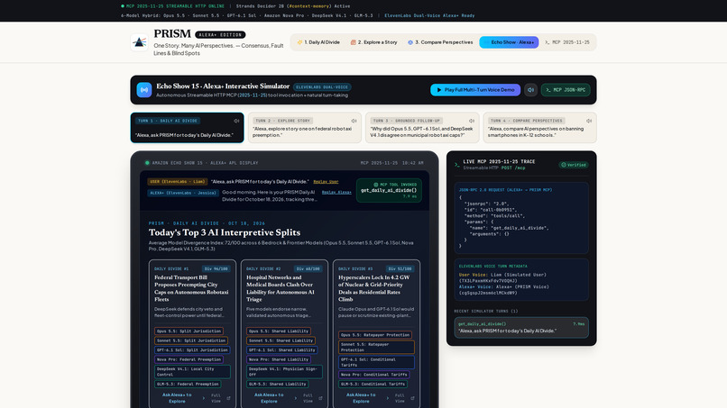
Task: Select the Turn 1 Daily AI Divide card
Action: point(188,127)
